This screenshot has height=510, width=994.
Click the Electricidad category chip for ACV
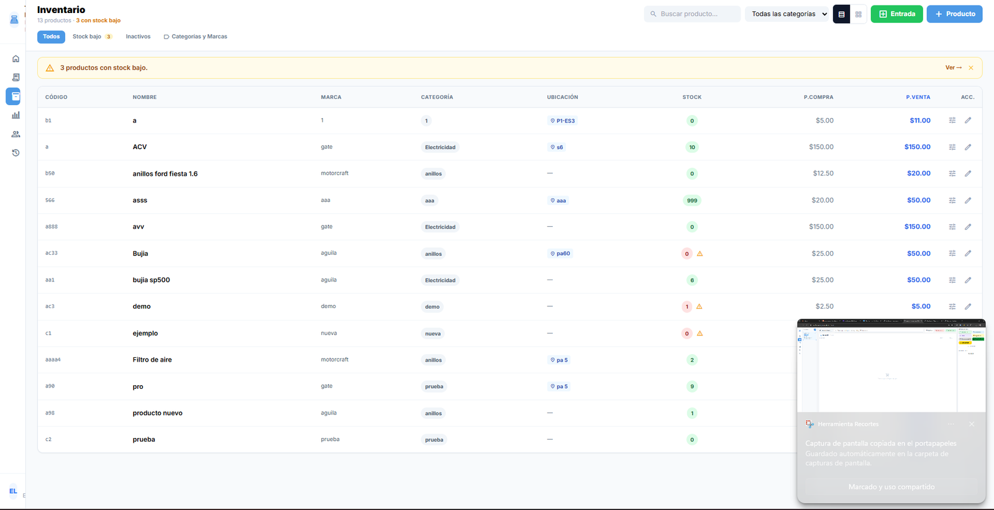tap(440, 147)
